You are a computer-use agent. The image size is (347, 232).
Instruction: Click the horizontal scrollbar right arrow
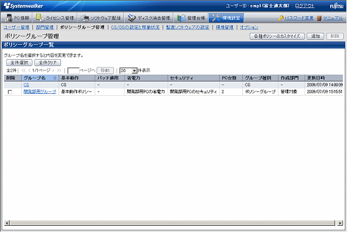coord(340,223)
